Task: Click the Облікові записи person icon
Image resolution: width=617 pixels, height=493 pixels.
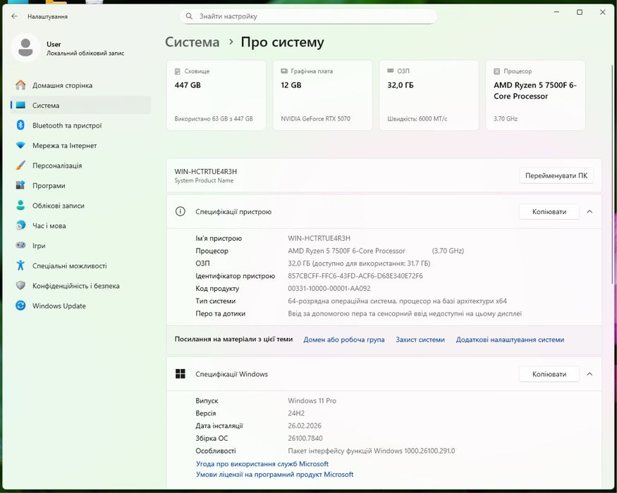Action: click(x=20, y=205)
